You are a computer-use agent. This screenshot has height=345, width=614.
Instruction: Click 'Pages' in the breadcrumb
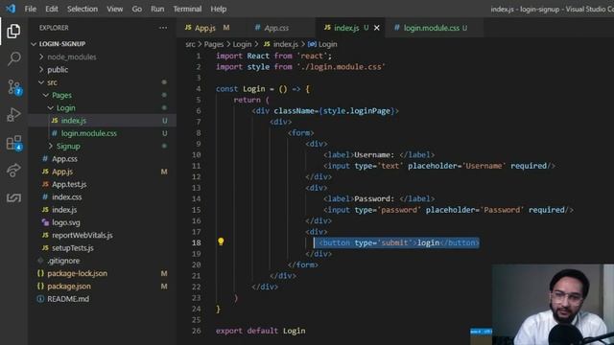pos(213,44)
